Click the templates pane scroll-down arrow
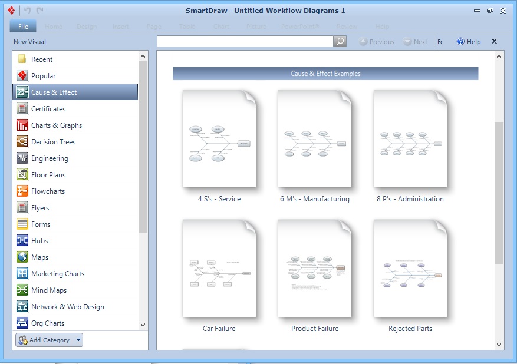 (x=499, y=345)
